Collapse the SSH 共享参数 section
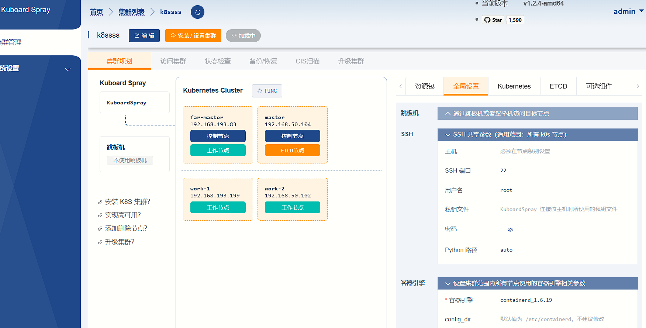 pyautogui.click(x=537, y=135)
